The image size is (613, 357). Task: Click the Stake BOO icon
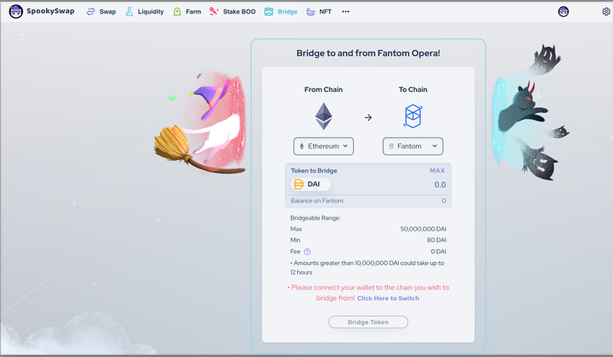click(x=213, y=12)
